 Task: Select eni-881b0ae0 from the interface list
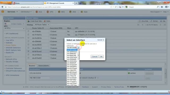pyautogui.click(x=72, y=72)
